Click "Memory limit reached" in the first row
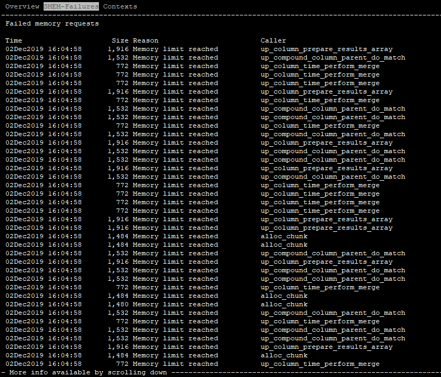Screen dimensions: 441x377 tap(176, 49)
